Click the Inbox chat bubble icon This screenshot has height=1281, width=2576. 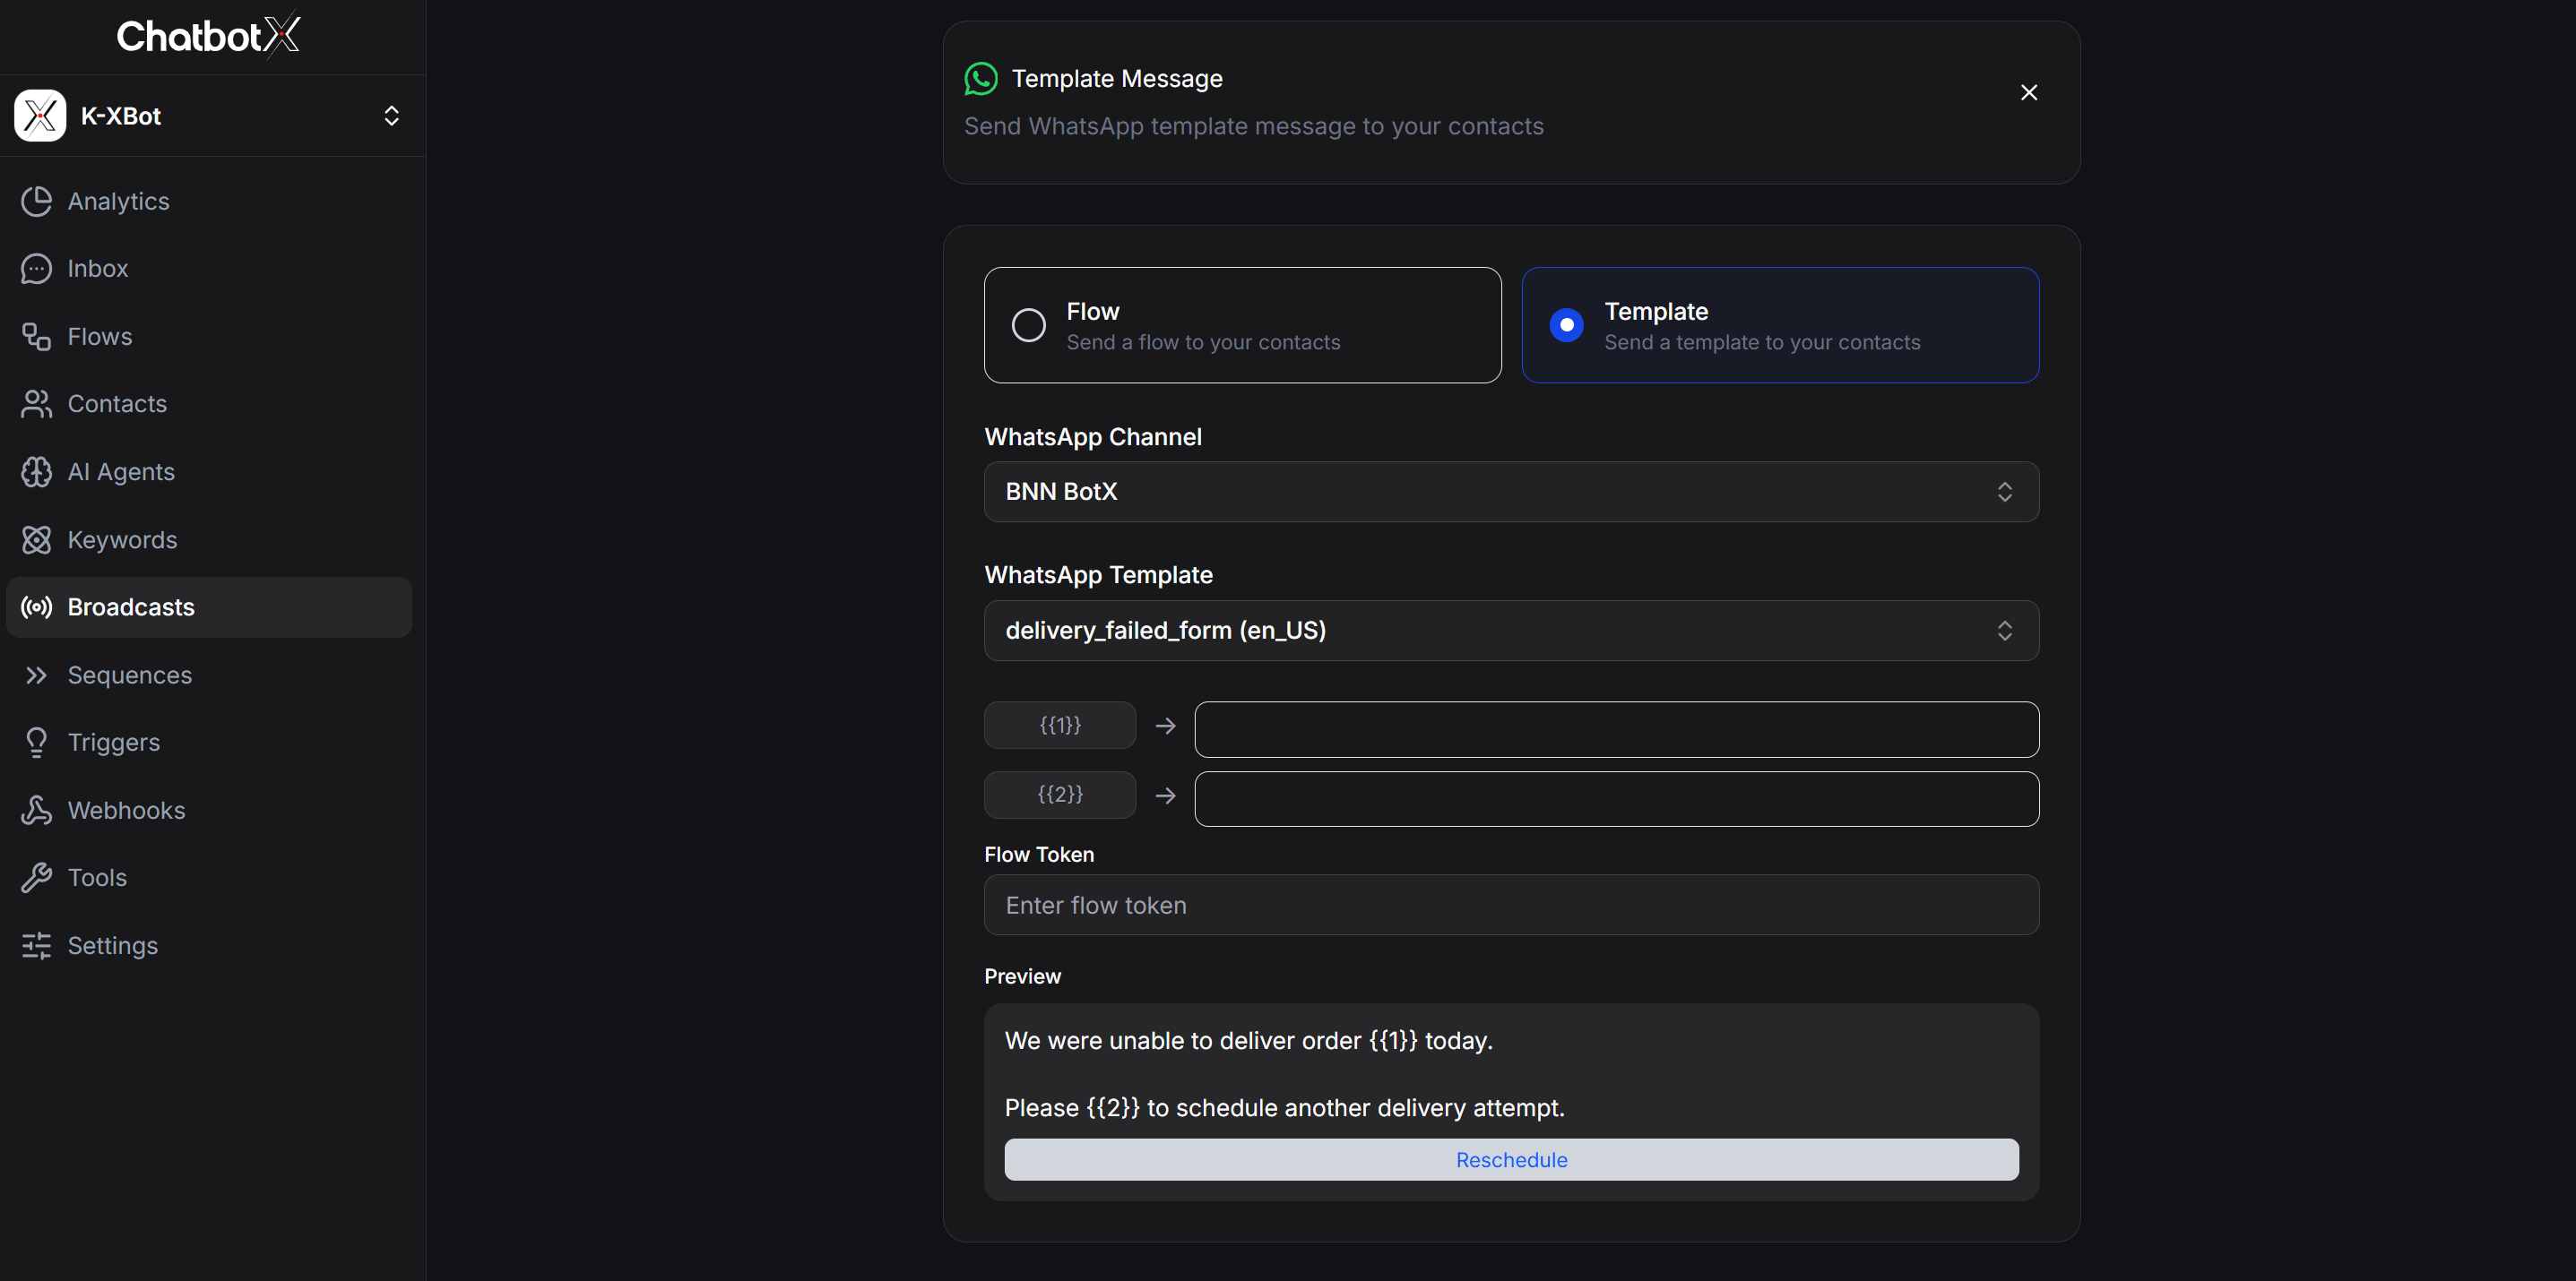tap(36, 269)
